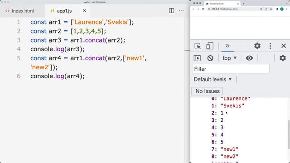Go forward in Chrome

pyautogui.click(x=198, y=9)
